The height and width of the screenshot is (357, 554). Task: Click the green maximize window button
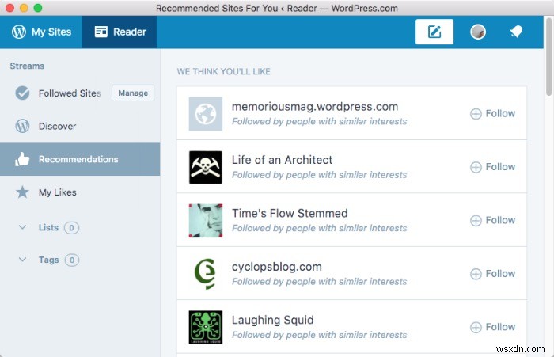coord(38,8)
